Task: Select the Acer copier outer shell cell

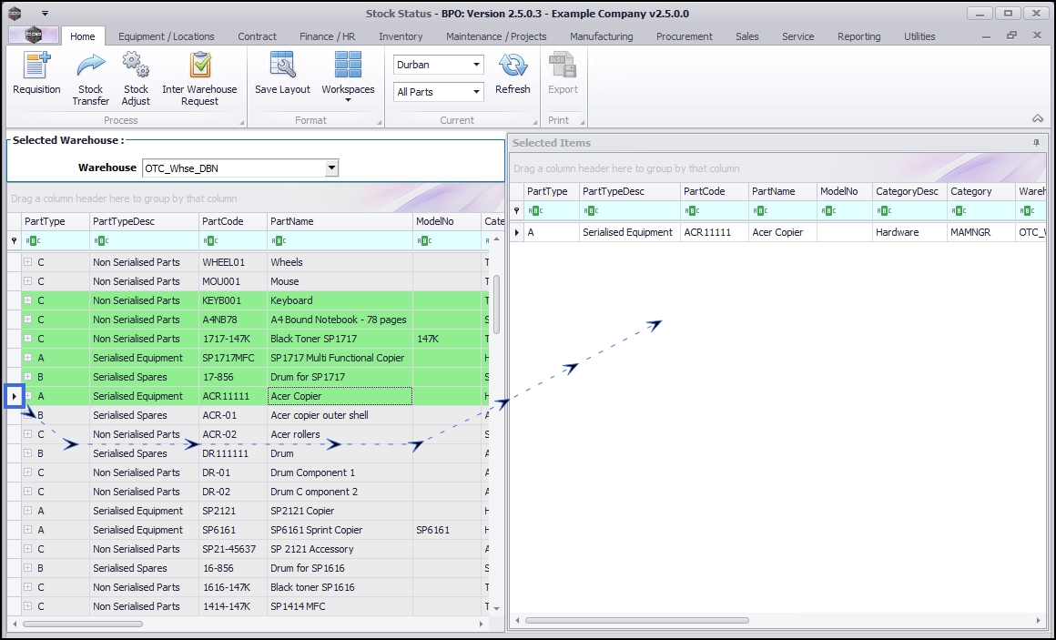Action: click(x=340, y=415)
